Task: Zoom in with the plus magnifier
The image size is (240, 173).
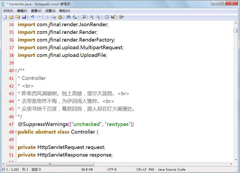Action: click(92, 17)
